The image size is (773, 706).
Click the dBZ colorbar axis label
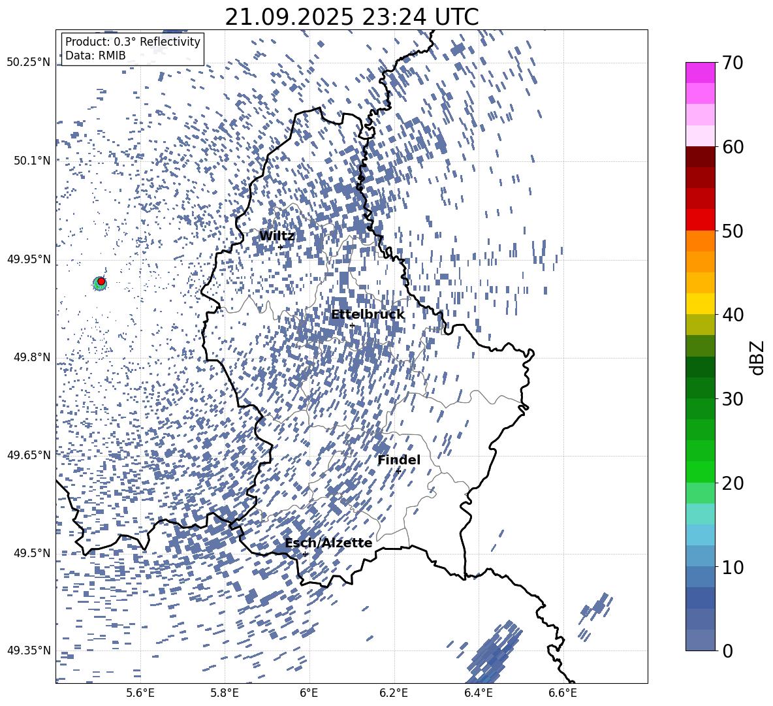tap(758, 357)
